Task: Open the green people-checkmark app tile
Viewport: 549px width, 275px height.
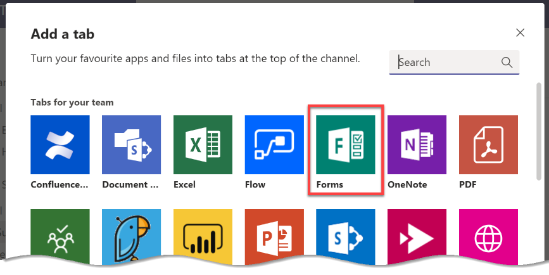Action: coord(60,236)
